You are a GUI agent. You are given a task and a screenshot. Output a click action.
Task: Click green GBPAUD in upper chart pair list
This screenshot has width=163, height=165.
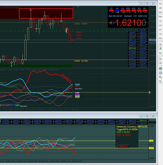pyautogui.click(x=132, y=48)
